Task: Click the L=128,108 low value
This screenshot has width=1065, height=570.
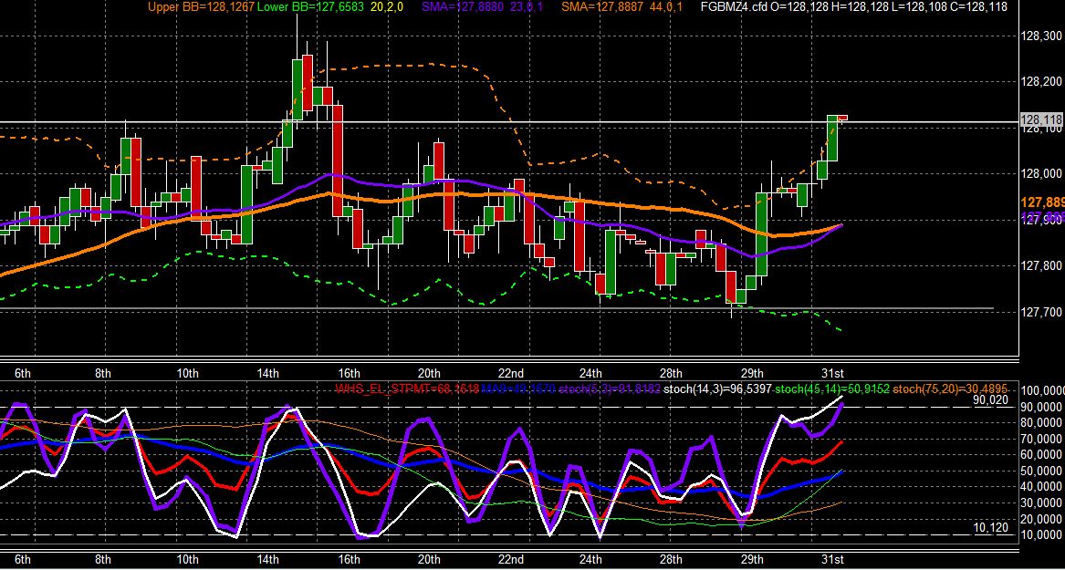Action: (x=917, y=6)
